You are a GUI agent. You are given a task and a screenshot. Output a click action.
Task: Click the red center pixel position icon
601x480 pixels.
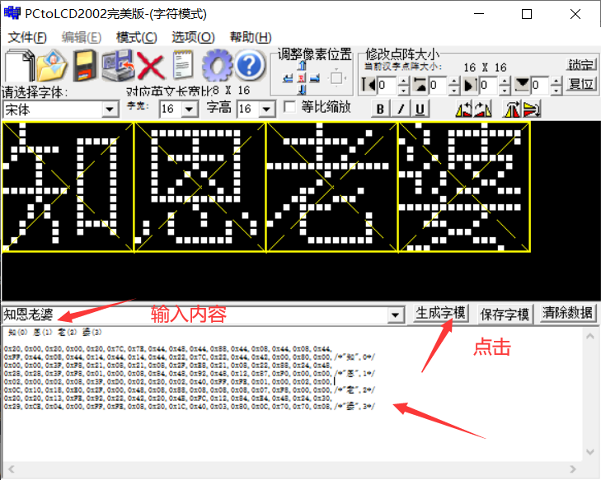302,78
